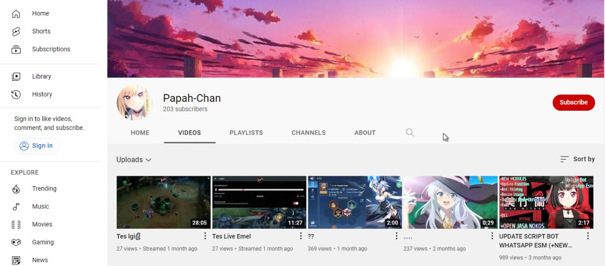Open watch History icon
The height and width of the screenshot is (266, 605).
(16, 95)
